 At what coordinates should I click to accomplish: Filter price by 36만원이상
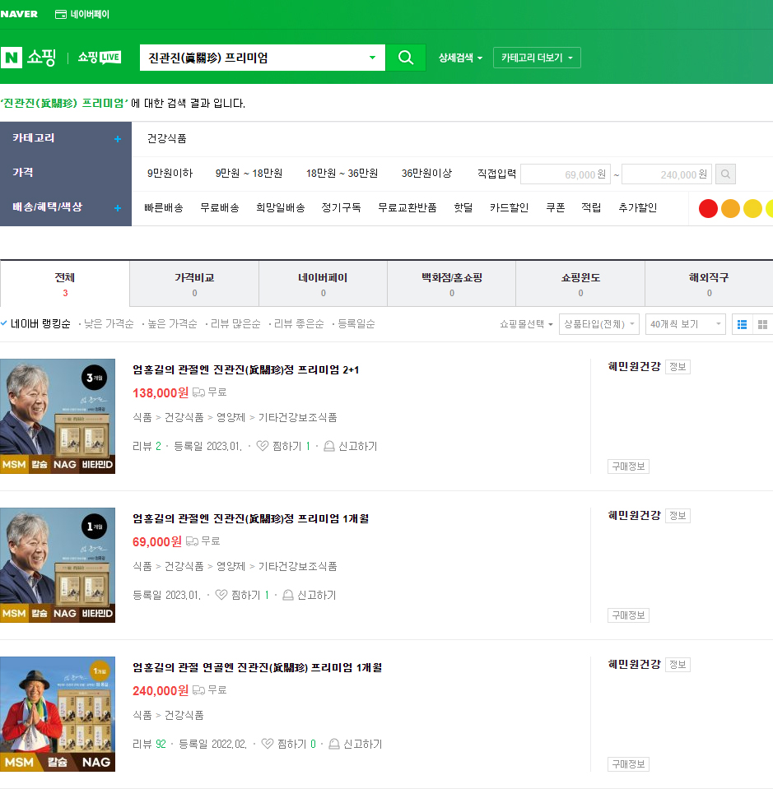pyautogui.click(x=426, y=174)
